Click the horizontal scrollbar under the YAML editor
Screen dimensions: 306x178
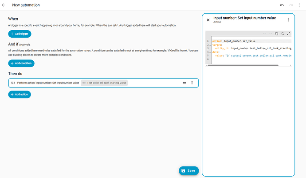[243, 65]
